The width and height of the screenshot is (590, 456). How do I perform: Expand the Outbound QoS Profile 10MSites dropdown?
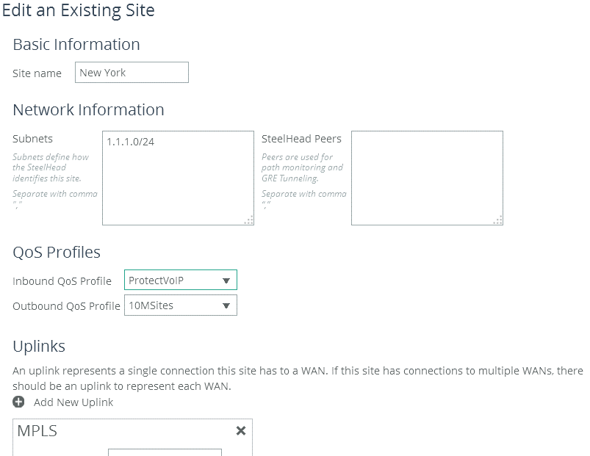pos(180,305)
